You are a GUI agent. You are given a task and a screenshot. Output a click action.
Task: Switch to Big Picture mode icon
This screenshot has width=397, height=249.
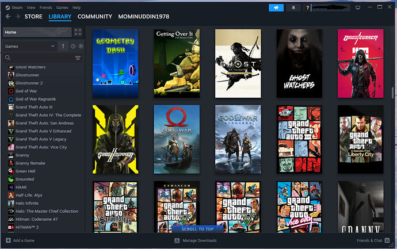357,8
